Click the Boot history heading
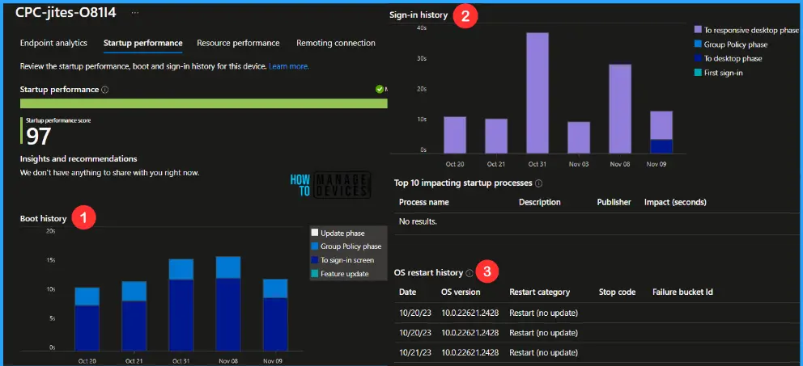Screen dimensions: 803x366 tap(43, 218)
